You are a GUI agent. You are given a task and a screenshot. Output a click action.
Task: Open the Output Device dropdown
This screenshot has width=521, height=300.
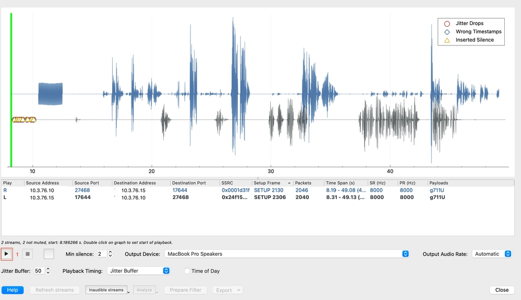287,254
